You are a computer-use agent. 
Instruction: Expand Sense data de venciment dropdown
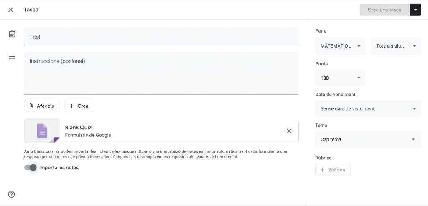368,109
